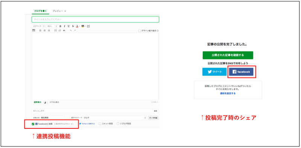
Task: Insert a blockquote with the quote icon
Action: coord(64,31)
